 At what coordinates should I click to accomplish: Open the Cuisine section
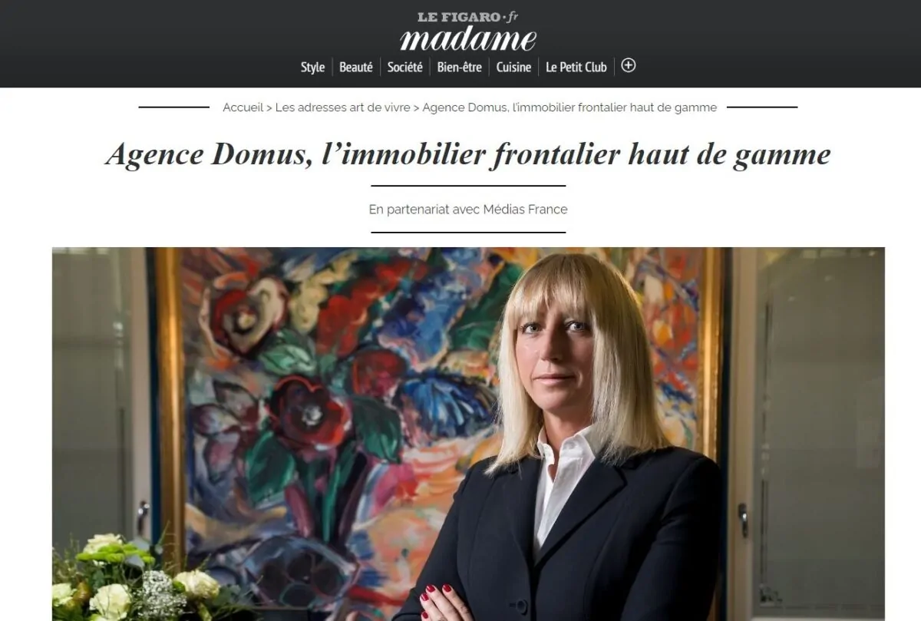click(513, 67)
